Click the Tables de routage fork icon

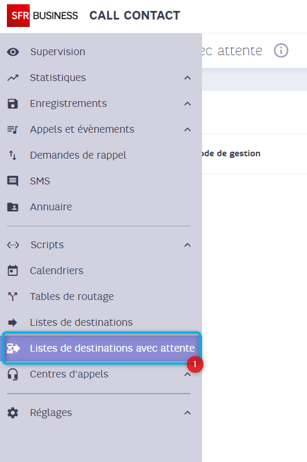[x=13, y=297]
